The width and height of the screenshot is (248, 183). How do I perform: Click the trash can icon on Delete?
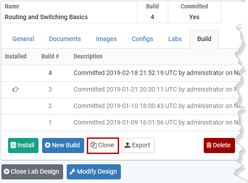point(209,145)
